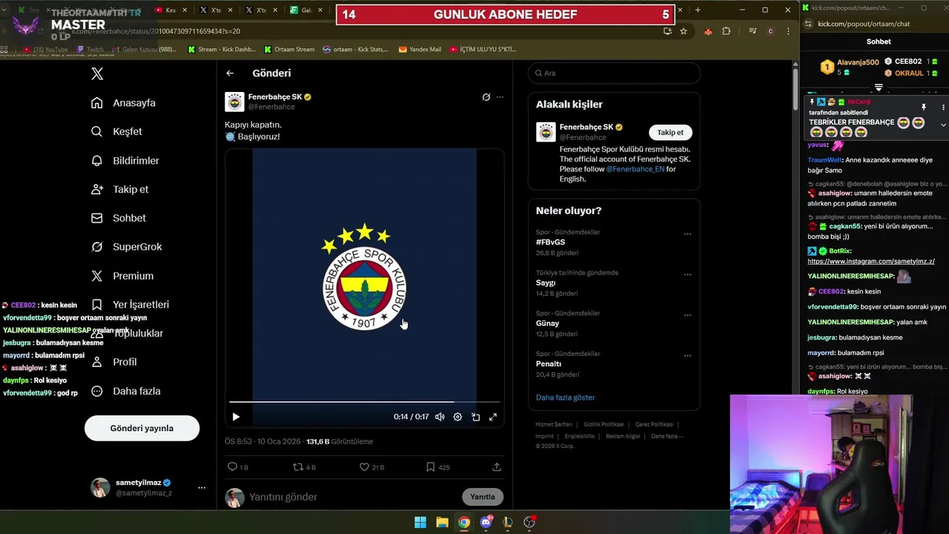
Task: Open Hizmet Şartları footer link
Action: pos(554,424)
